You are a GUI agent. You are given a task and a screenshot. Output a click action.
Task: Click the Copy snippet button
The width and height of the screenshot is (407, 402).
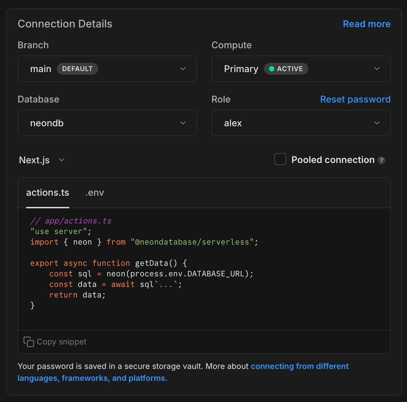[55, 342]
